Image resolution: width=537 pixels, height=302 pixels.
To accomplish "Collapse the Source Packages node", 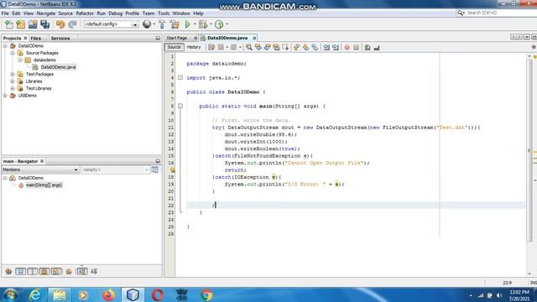I will pyautogui.click(x=13, y=53).
